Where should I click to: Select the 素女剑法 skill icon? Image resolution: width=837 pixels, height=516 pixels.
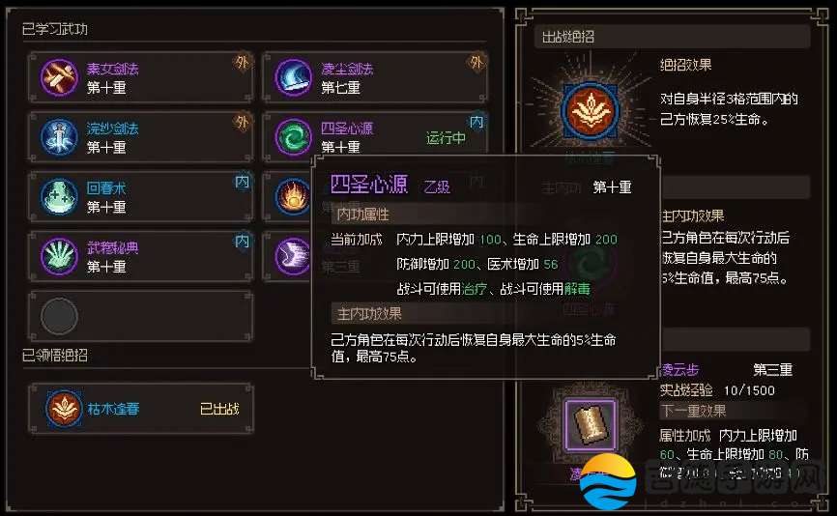(x=59, y=78)
